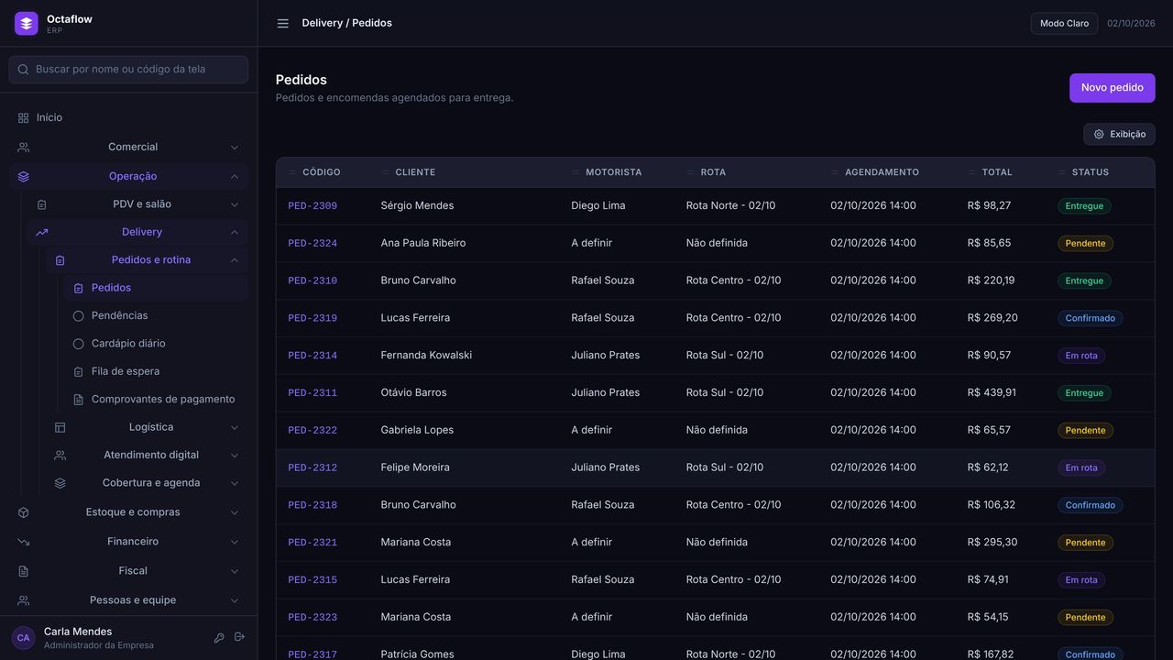Click the Estoque e compras box icon
1173x660 pixels.
point(24,512)
